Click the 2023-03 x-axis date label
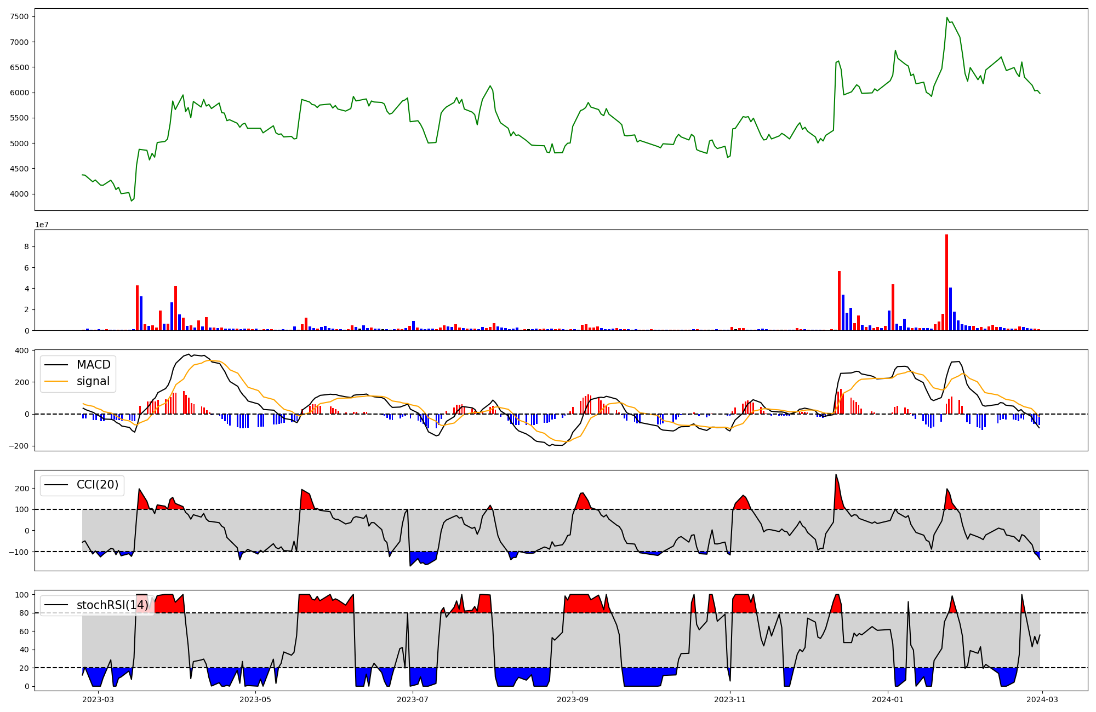 click(x=99, y=699)
